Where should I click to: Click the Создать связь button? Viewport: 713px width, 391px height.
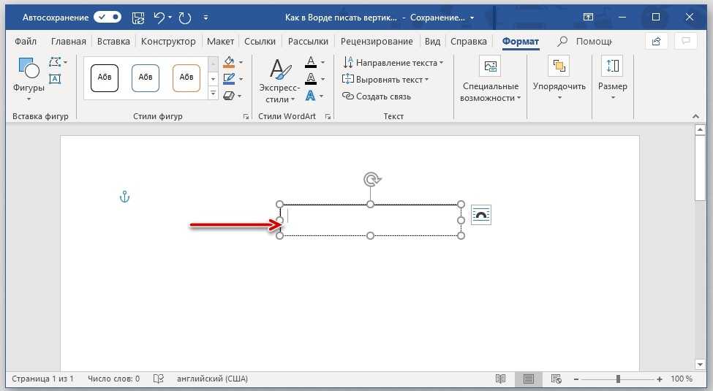click(377, 96)
